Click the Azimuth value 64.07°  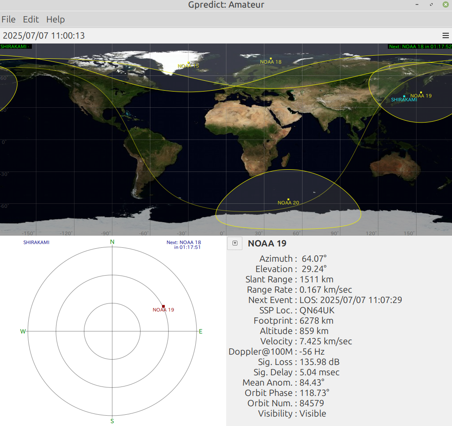314,259
